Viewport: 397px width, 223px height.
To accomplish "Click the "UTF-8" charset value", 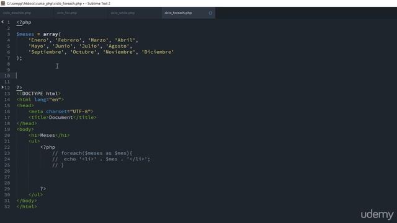I will click(80, 111).
